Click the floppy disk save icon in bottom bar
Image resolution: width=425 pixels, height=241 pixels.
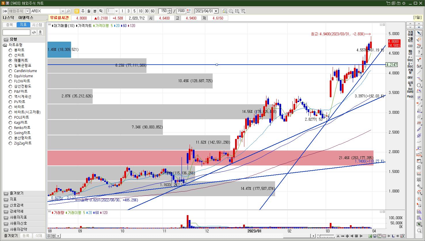375,236
